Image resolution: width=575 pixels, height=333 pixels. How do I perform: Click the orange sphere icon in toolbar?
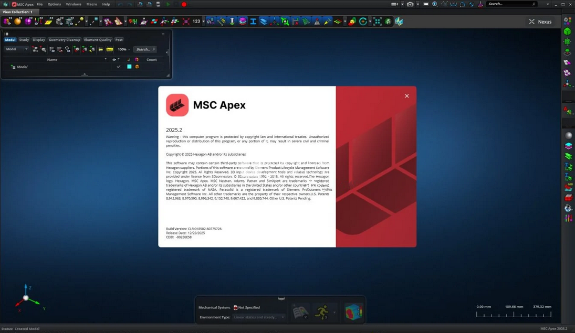coord(18,22)
